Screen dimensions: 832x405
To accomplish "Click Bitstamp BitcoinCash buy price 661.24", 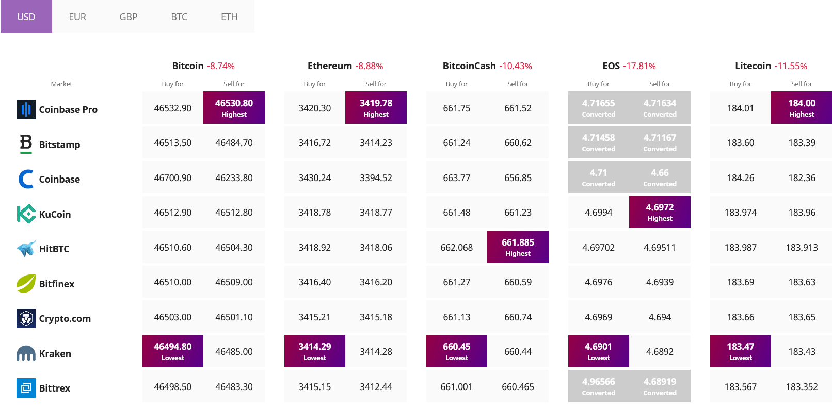I will 457,142.
